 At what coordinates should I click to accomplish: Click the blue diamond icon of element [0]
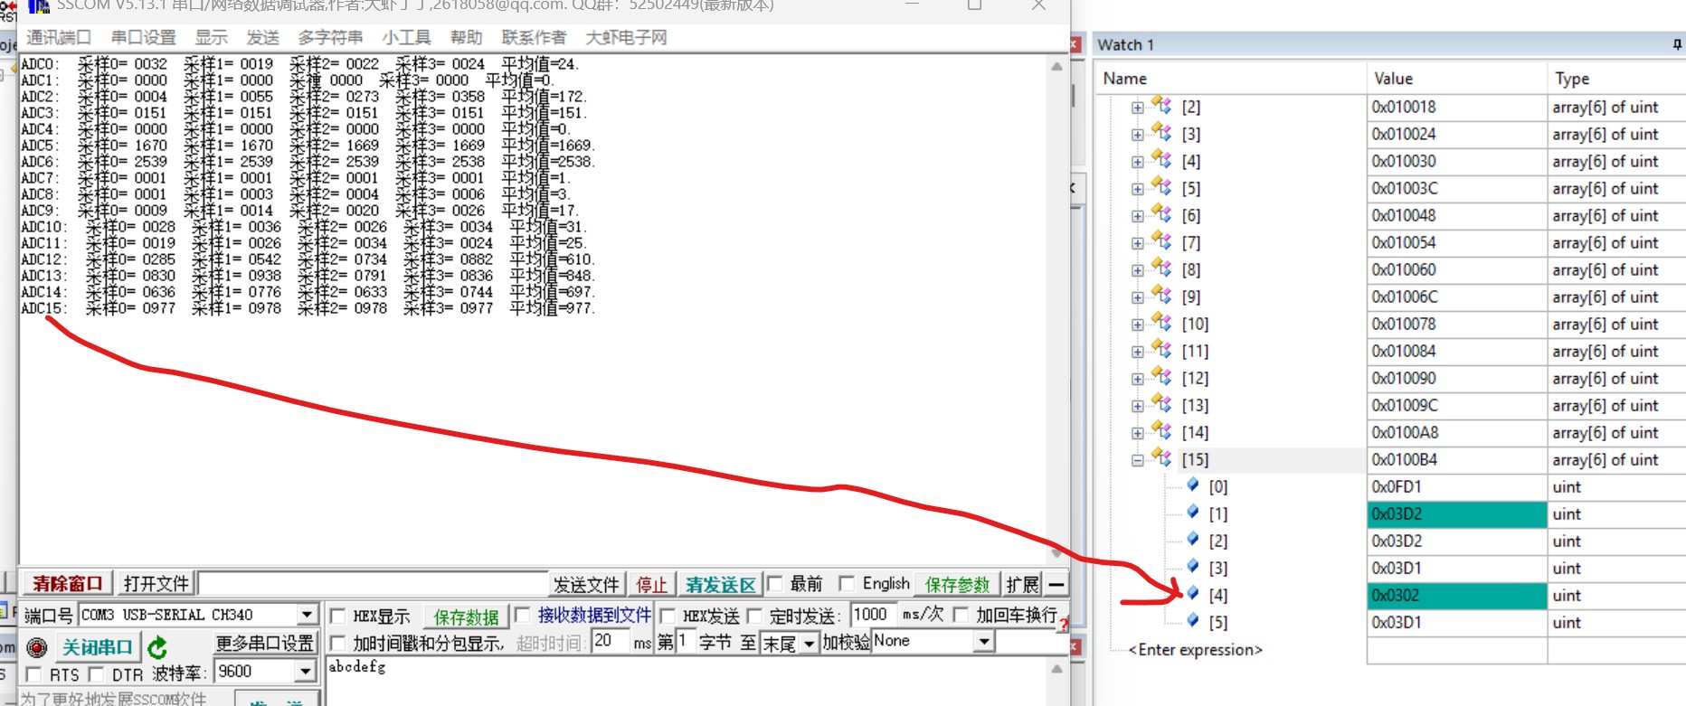pyautogui.click(x=1193, y=485)
